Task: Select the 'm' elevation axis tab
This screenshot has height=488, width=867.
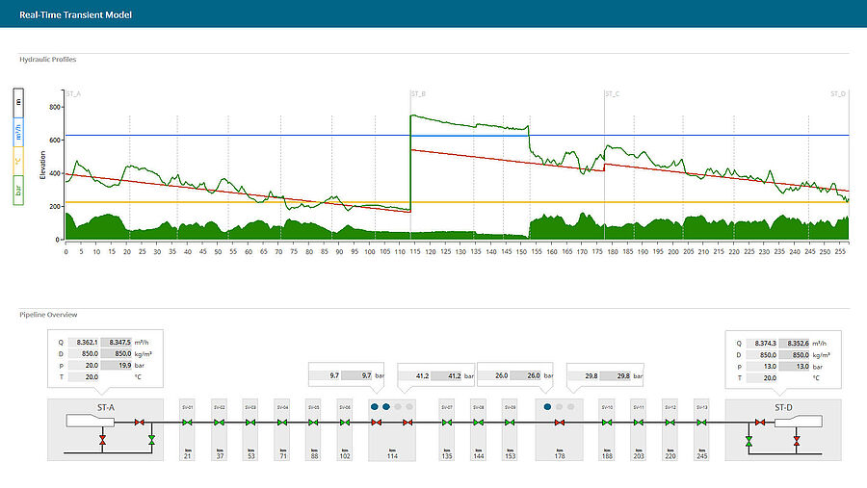Action: coord(18,103)
